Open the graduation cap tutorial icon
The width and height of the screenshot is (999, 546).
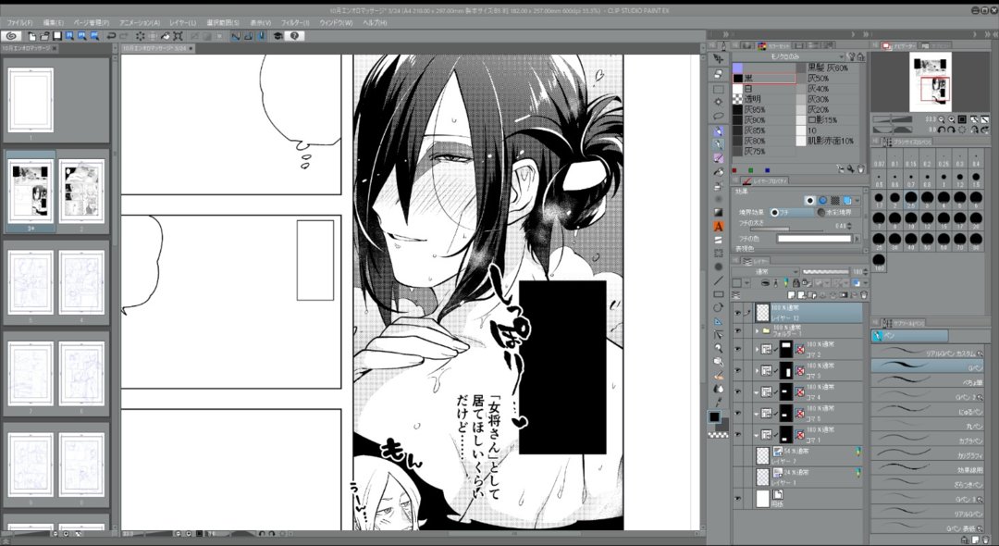[277, 36]
